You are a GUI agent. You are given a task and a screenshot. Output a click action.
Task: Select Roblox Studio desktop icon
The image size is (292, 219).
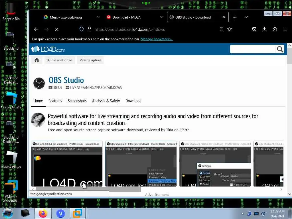11,101
